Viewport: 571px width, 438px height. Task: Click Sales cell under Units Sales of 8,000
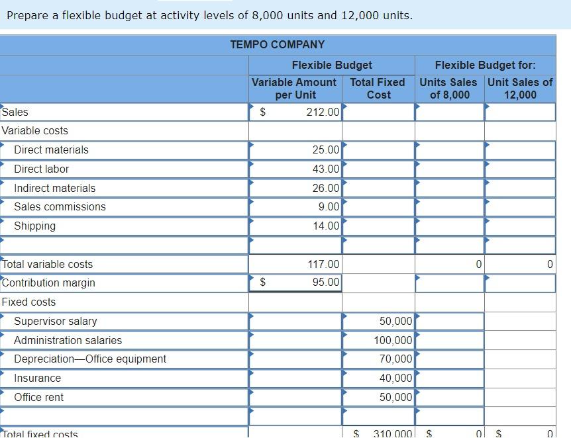pyautogui.click(x=449, y=112)
